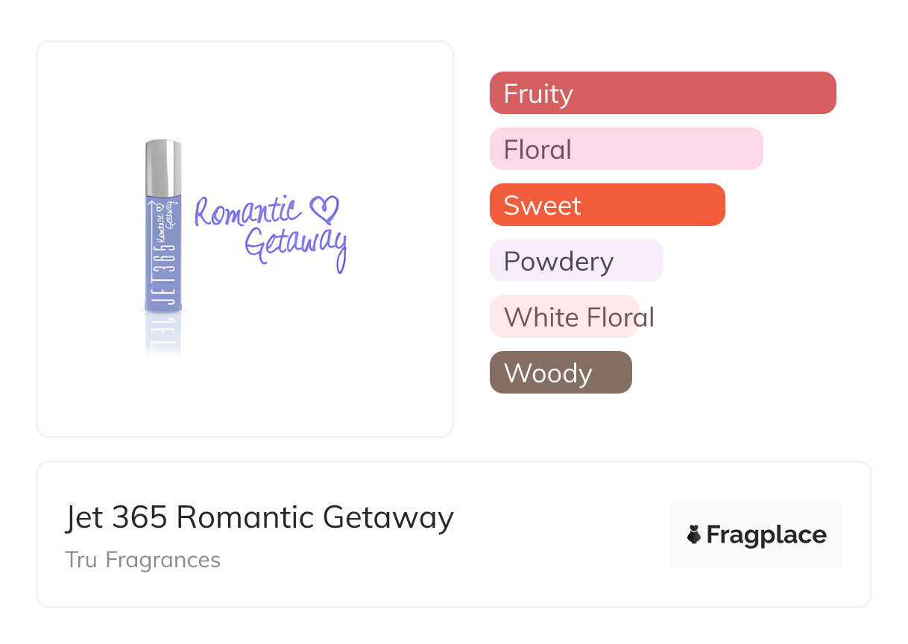Screen dimensions: 908x644
Task: Click the silver cap of the perfume bottle
Action: point(163,162)
